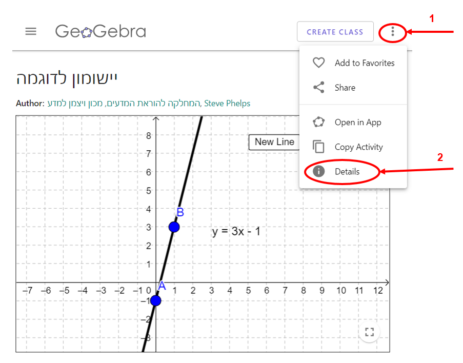Select the Details menu entry
This screenshot has height=363, width=463.
[347, 172]
